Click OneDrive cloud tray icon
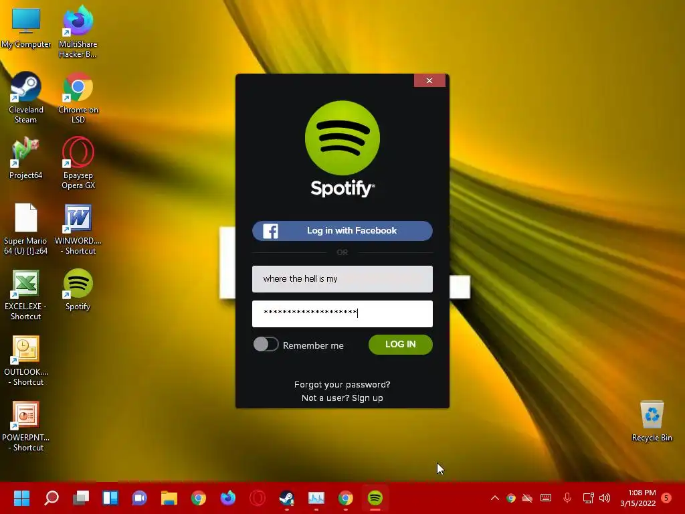This screenshot has height=514, width=685. [527, 498]
